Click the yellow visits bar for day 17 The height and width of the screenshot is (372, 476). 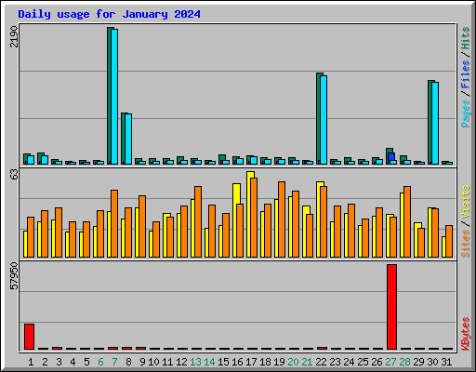coord(249,214)
